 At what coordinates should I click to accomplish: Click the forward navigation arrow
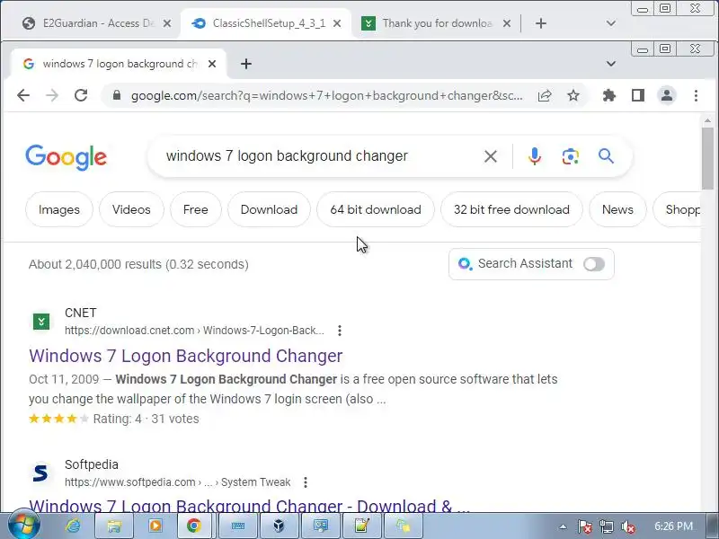pos(52,95)
